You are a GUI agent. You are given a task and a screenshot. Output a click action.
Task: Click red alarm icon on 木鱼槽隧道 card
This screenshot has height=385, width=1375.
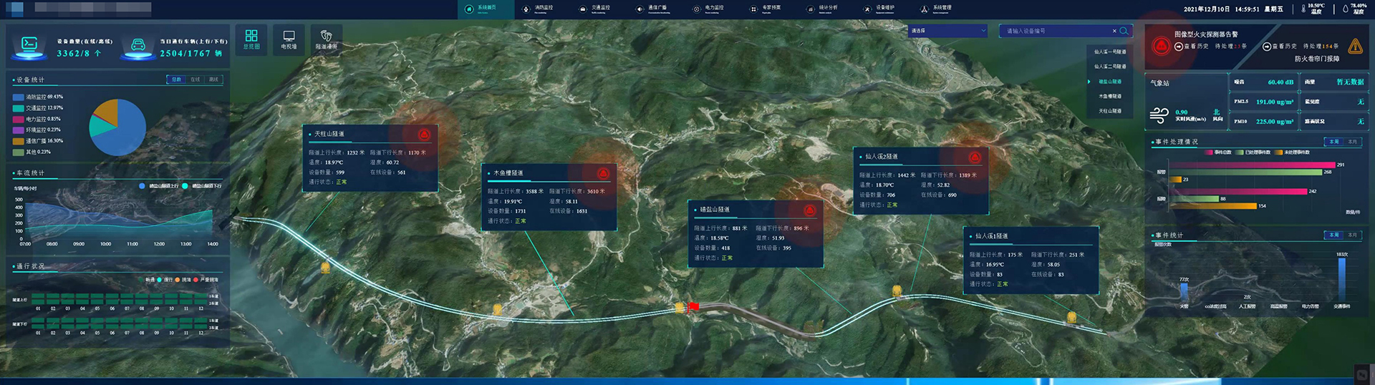pos(603,174)
